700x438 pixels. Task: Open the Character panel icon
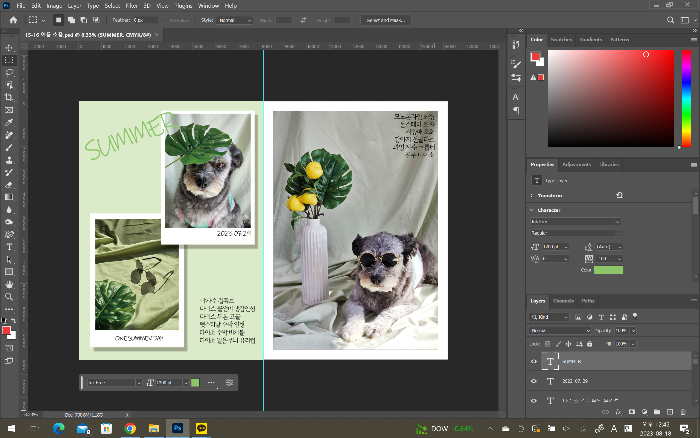tap(516, 97)
